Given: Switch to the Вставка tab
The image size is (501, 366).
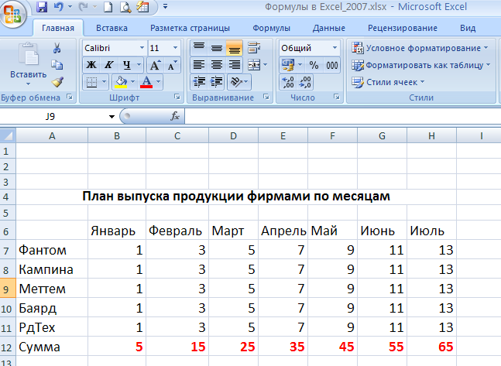Looking at the screenshot, I should click(112, 28).
